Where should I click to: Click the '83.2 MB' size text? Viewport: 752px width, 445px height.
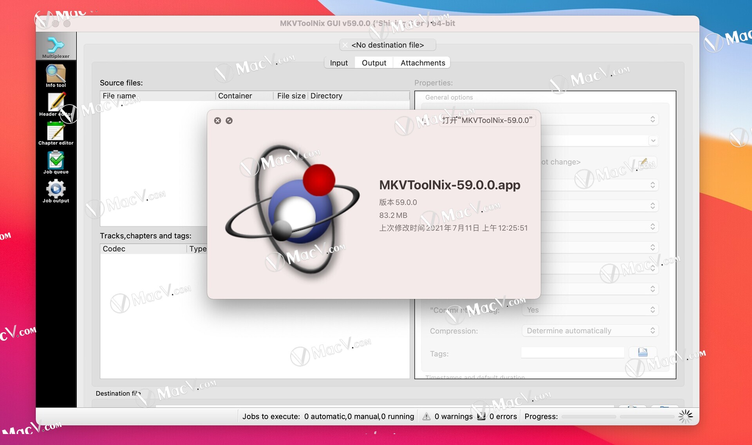pos(393,215)
